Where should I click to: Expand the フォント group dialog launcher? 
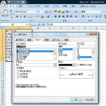pos(51,21)
